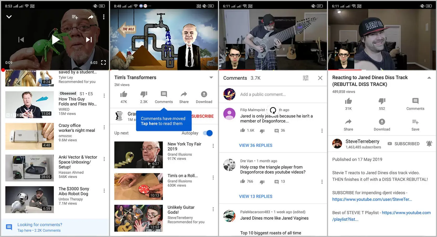Minimize the video player with down chevron
Viewport: 437px width, 237px height.
point(9,17)
